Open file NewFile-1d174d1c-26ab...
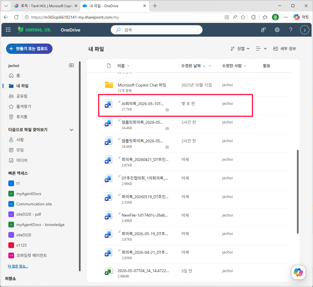The height and width of the screenshot is (287, 313). point(145,215)
